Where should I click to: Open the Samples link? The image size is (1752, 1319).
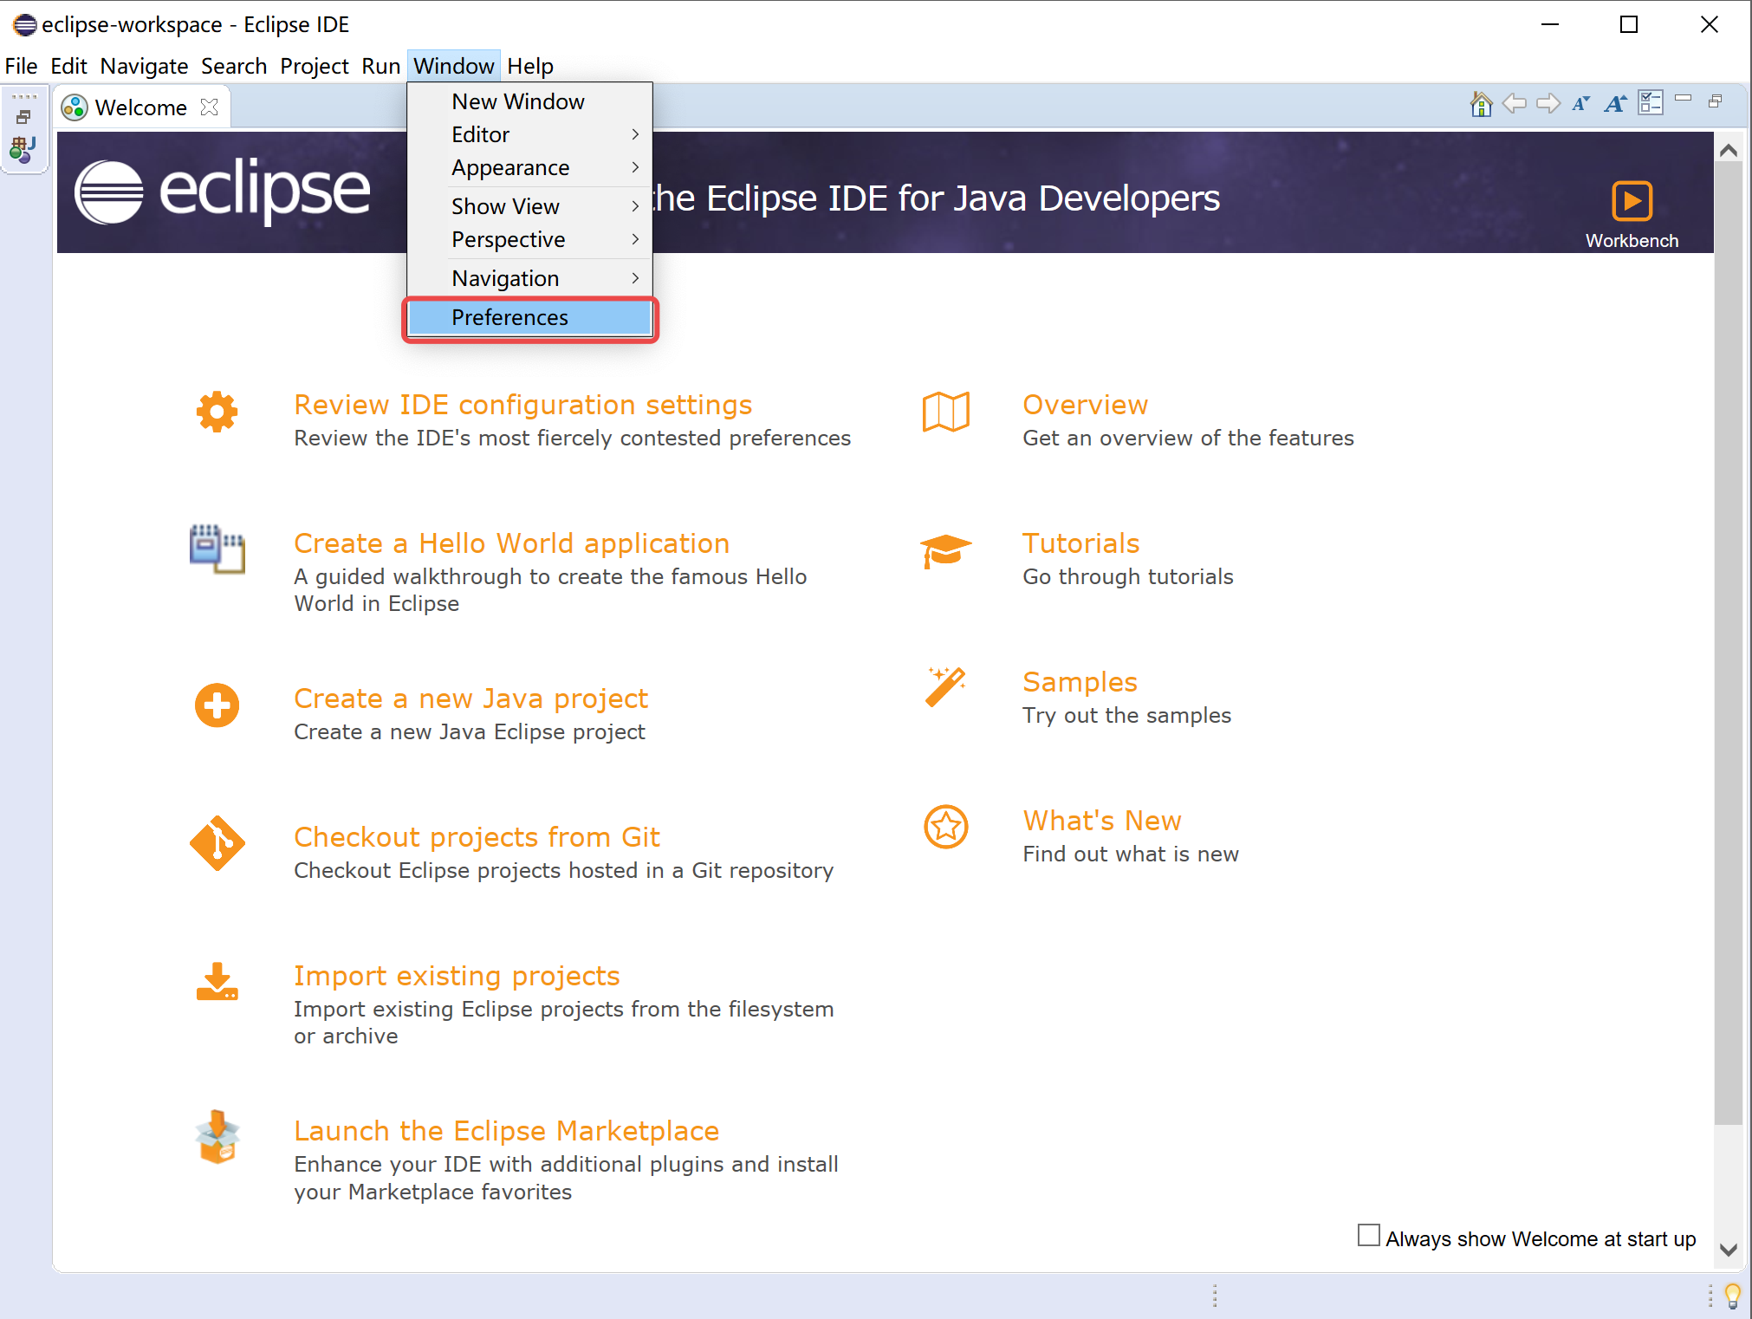point(1080,682)
